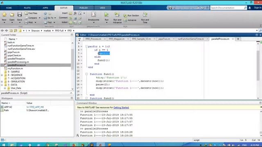262x147 pixels.
Task: Click the Find tool
Action: click(48, 22)
